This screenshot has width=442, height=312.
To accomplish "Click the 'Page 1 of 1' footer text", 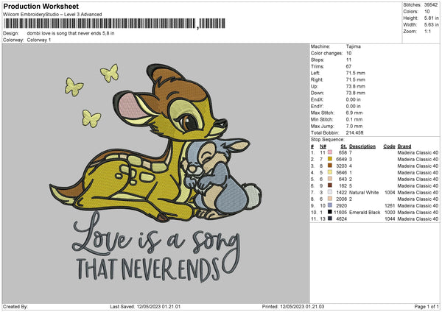I will pyautogui.click(x=427, y=306).
